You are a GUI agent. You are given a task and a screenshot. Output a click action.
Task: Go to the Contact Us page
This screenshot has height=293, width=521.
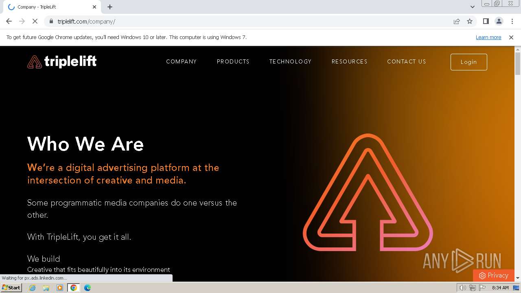point(407,61)
